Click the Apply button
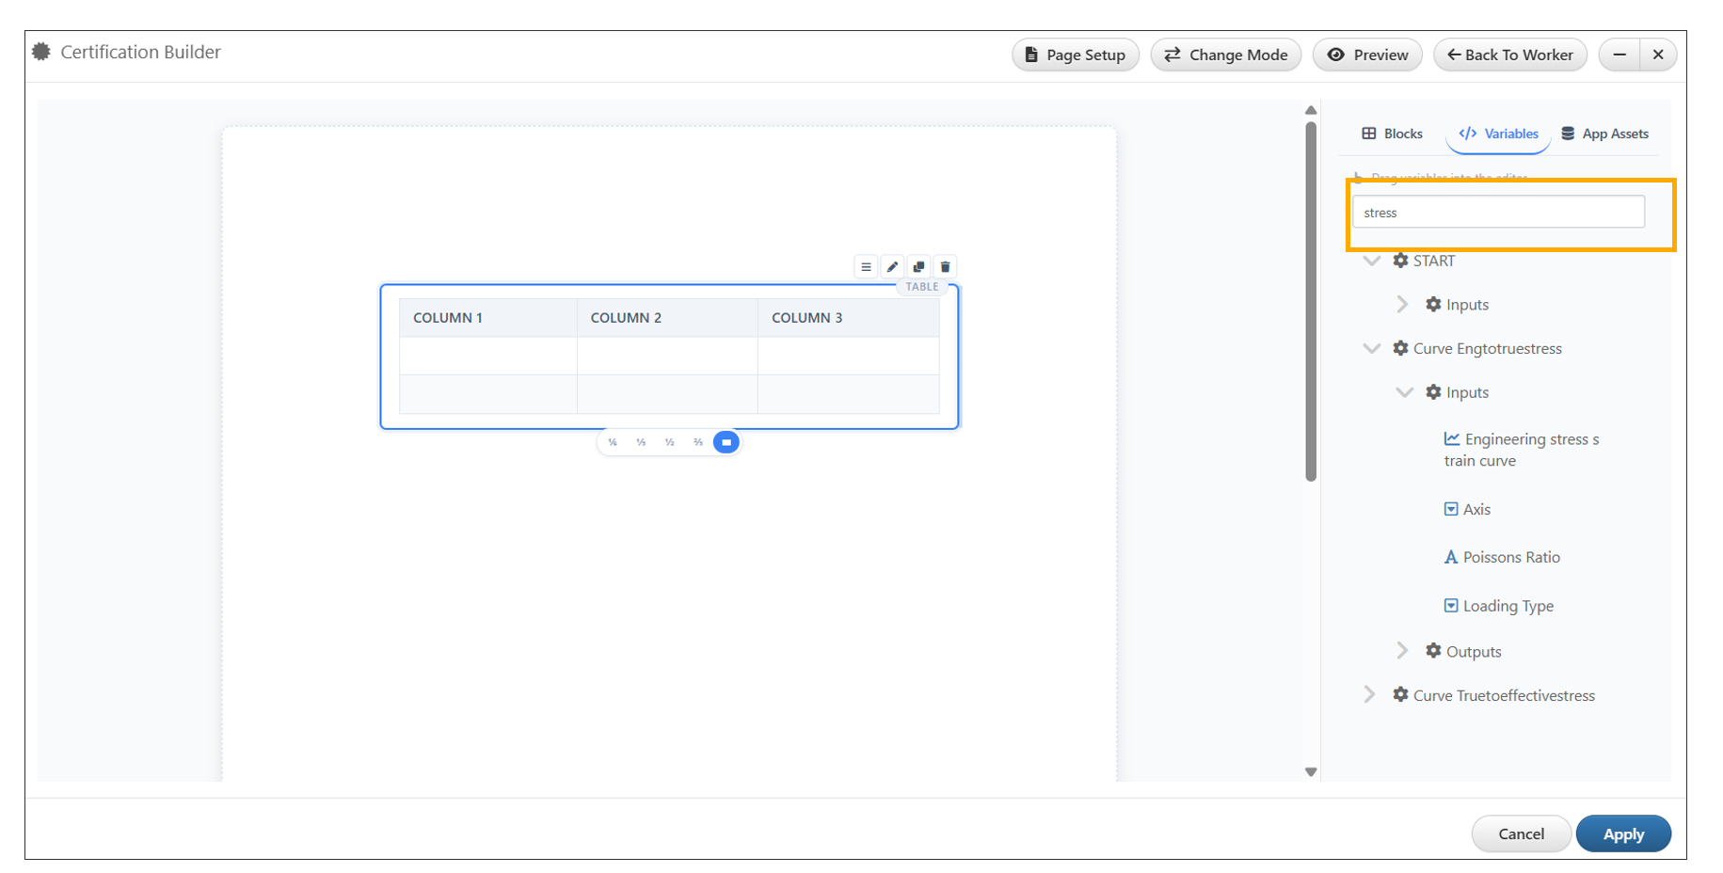This screenshot has height=873, width=1723. click(x=1622, y=833)
